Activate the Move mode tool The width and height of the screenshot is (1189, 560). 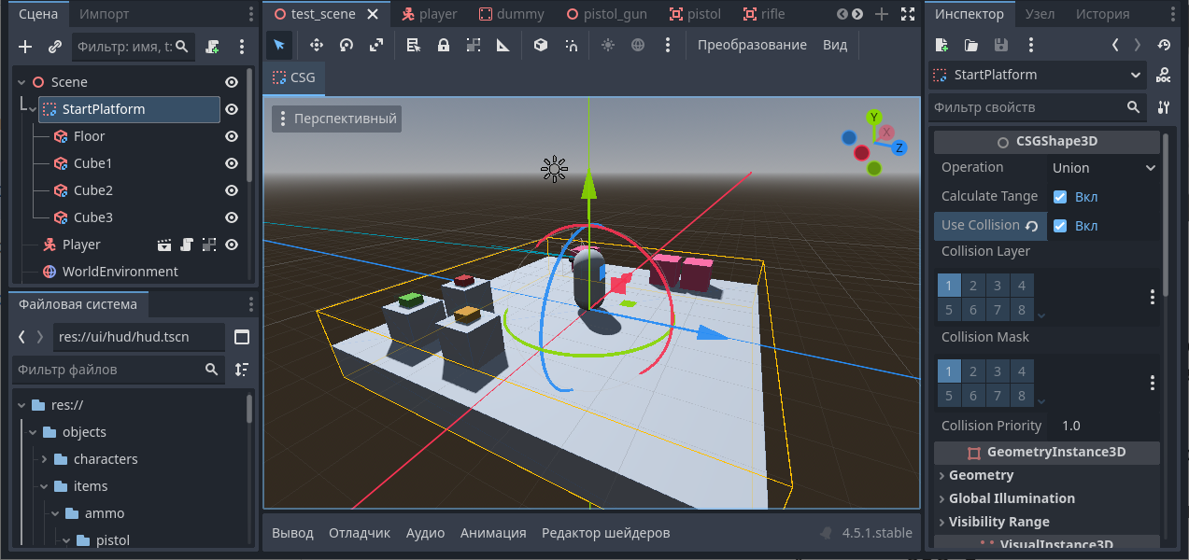[x=317, y=45]
